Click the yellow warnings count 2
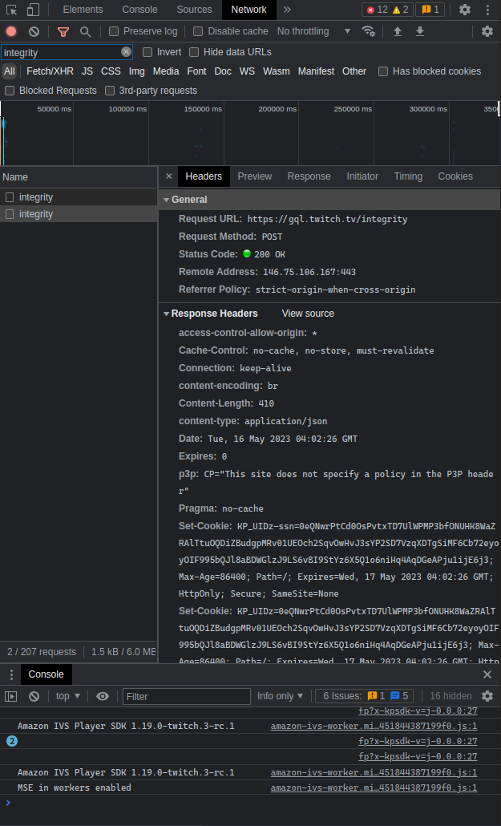Screen dimensions: 501x826 (400, 10)
